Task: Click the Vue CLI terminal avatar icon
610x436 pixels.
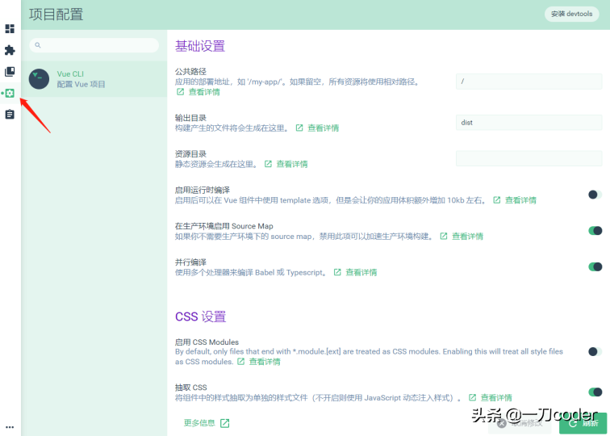Action: click(x=39, y=79)
